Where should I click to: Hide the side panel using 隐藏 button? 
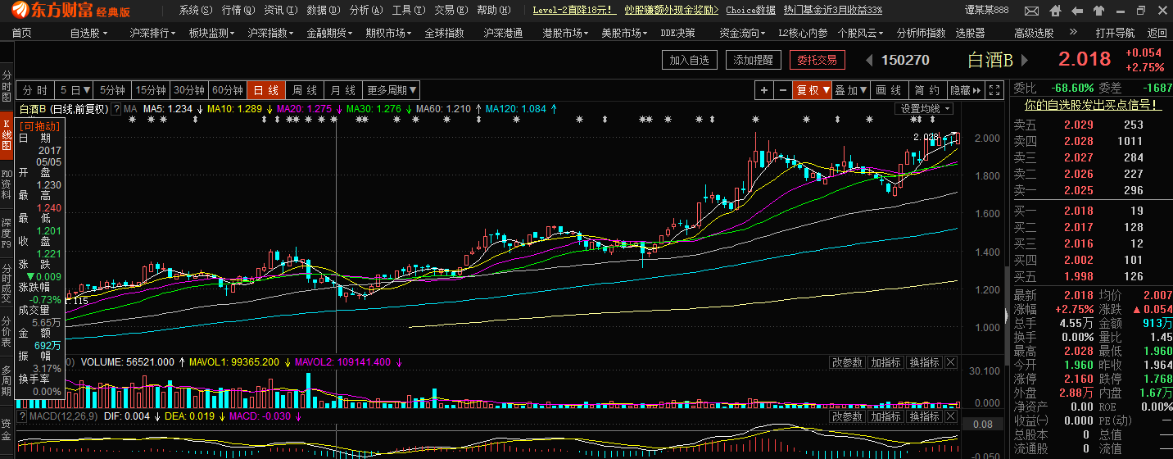[965, 90]
